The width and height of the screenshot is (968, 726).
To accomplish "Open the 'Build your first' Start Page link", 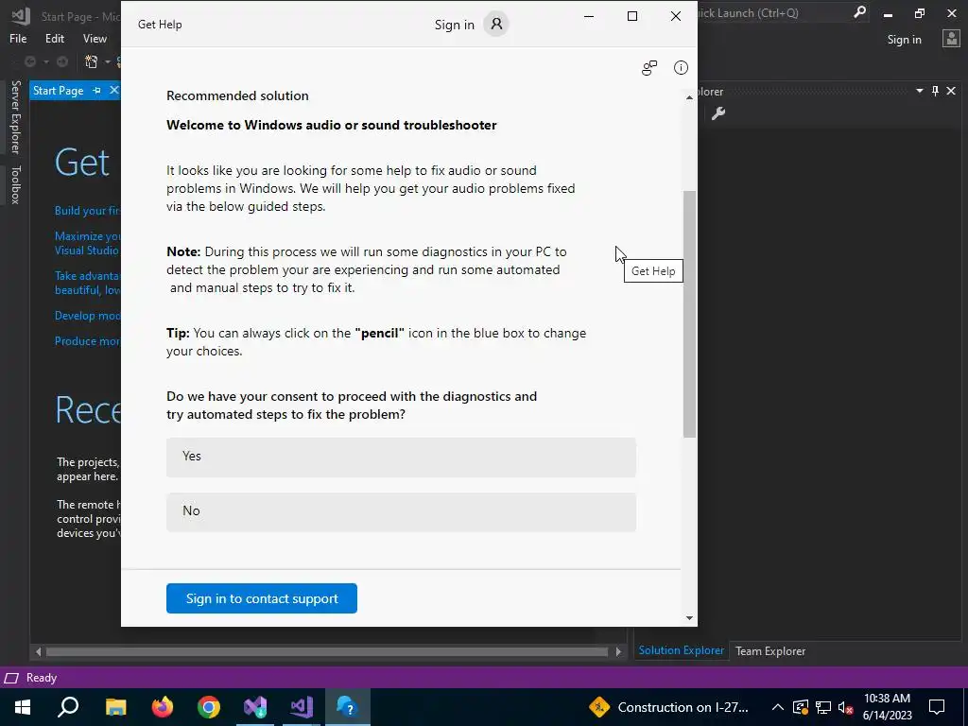I will pos(87,211).
